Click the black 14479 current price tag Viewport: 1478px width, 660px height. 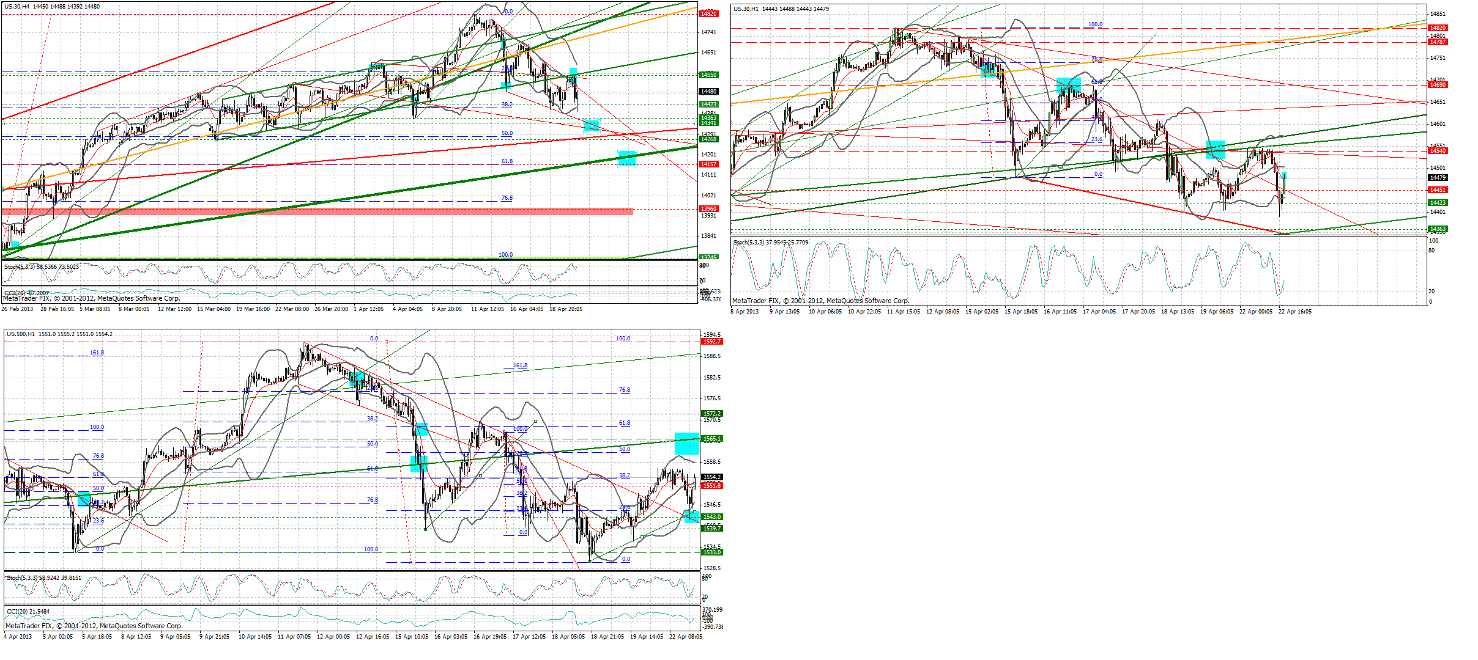point(1437,178)
